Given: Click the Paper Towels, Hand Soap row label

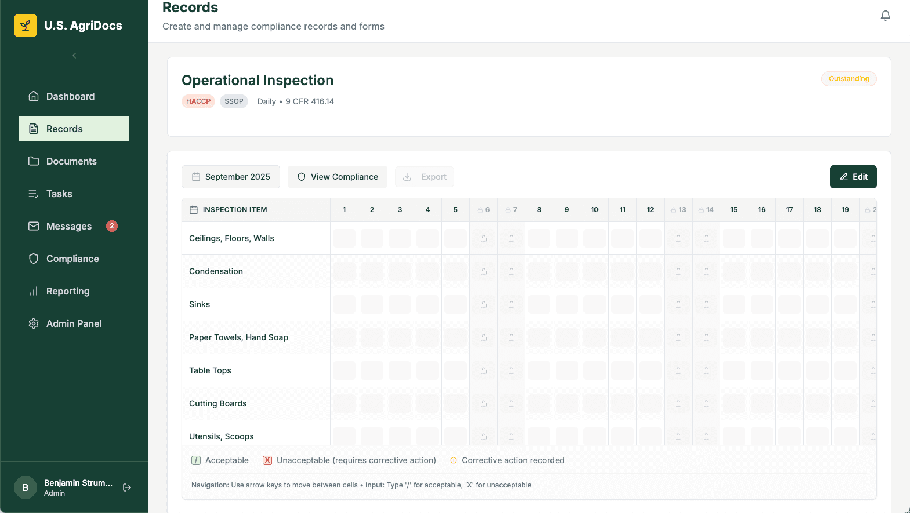Looking at the screenshot, I should [238, 337].
